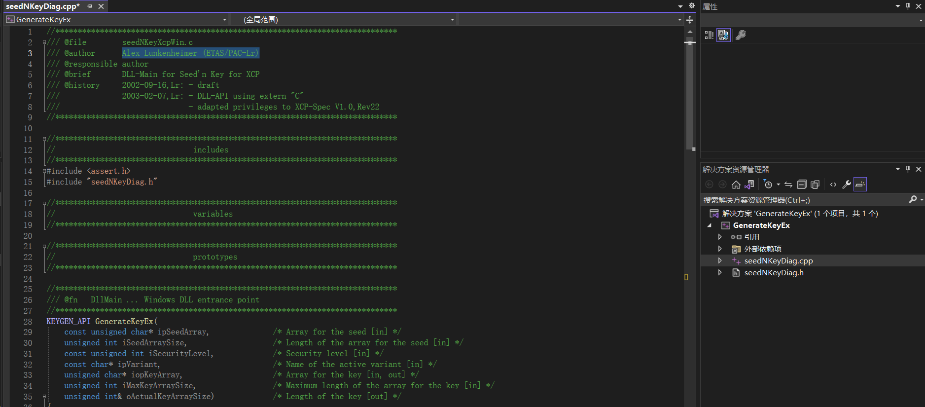
Task: Open the Pending Changes Filter dropdown arrow
Action: point(778,185)
